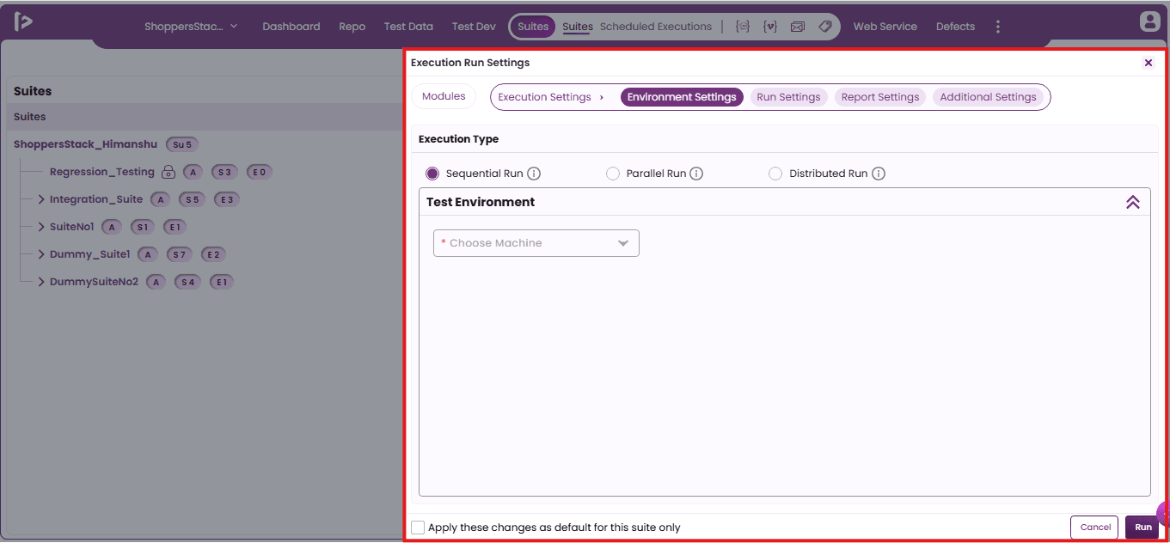Switch to the Environment Settings tab

(682, 97)
